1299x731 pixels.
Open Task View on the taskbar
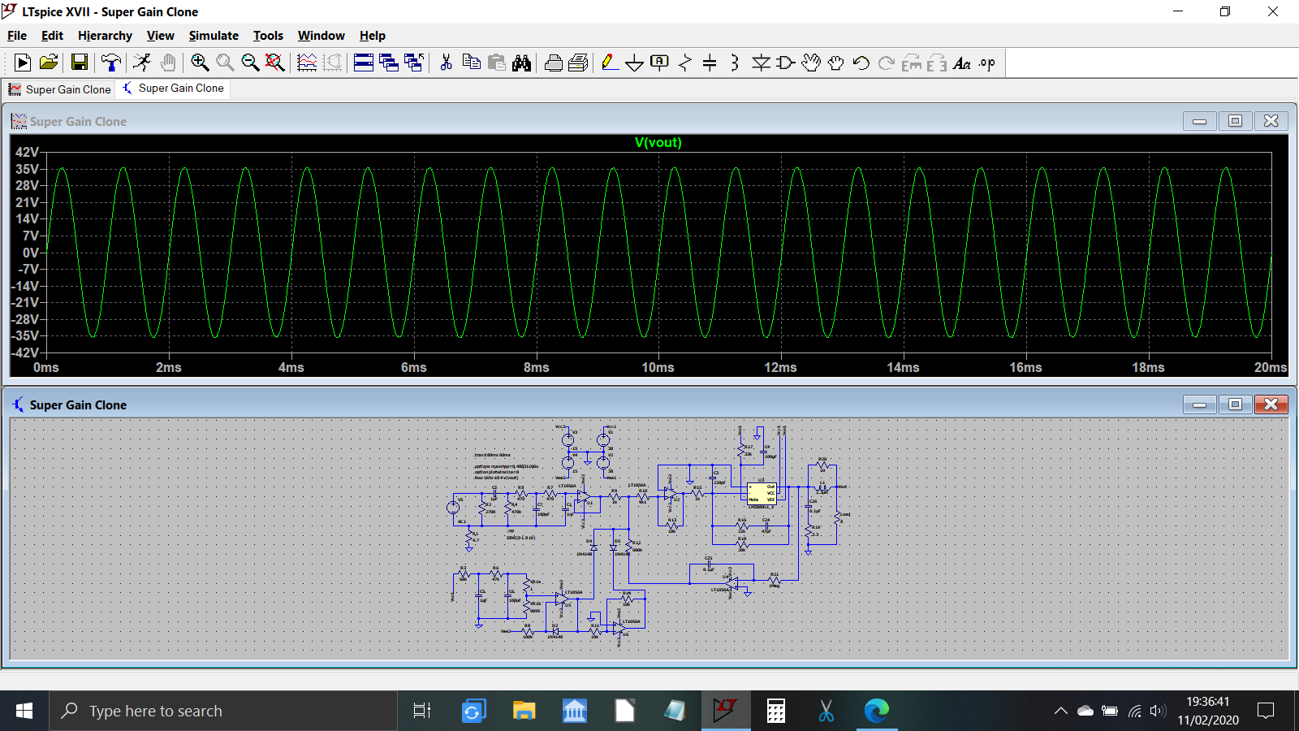tap(422, 711)
